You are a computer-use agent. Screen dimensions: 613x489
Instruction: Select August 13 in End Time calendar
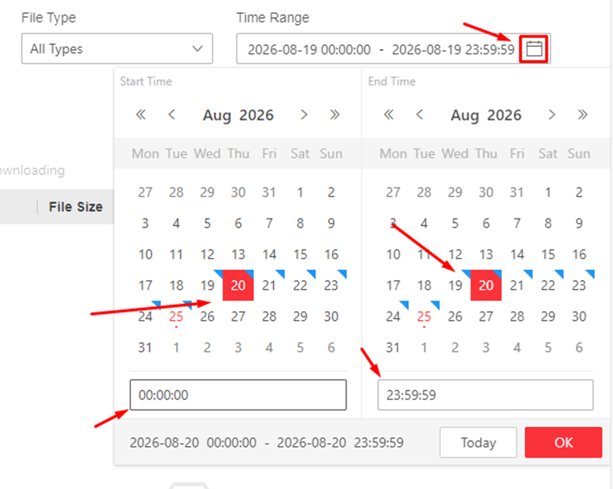click(x=486, y=254)
